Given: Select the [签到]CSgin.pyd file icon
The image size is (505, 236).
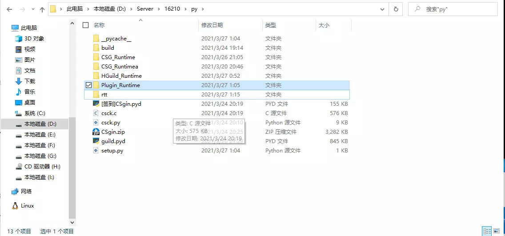Looking at the screenshot, I should coord(96,104).
